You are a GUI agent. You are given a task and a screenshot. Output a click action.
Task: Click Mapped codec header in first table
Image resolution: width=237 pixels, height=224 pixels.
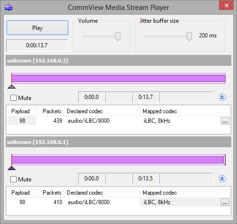185,111
